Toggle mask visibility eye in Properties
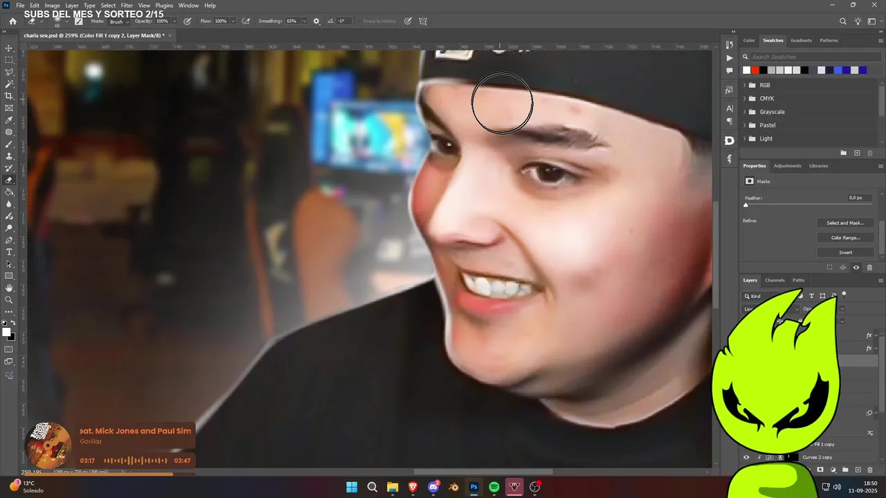This screenshot has width=886, height=498. [856, 268]
